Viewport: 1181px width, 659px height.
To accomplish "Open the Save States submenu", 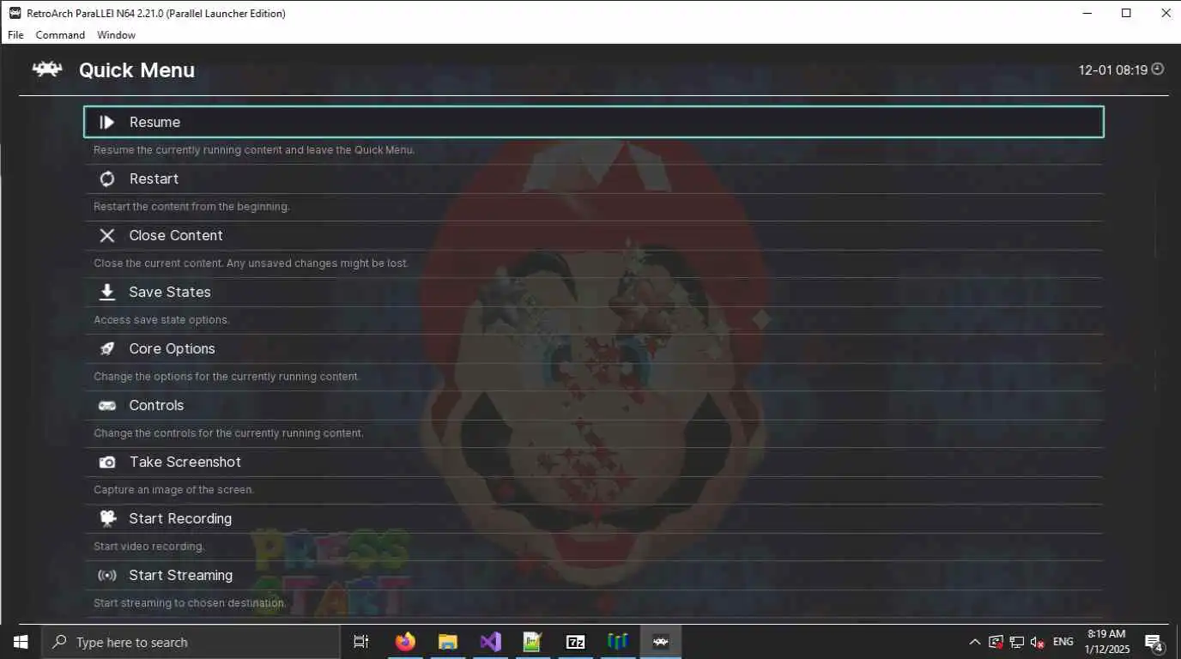I will (593, 292).
